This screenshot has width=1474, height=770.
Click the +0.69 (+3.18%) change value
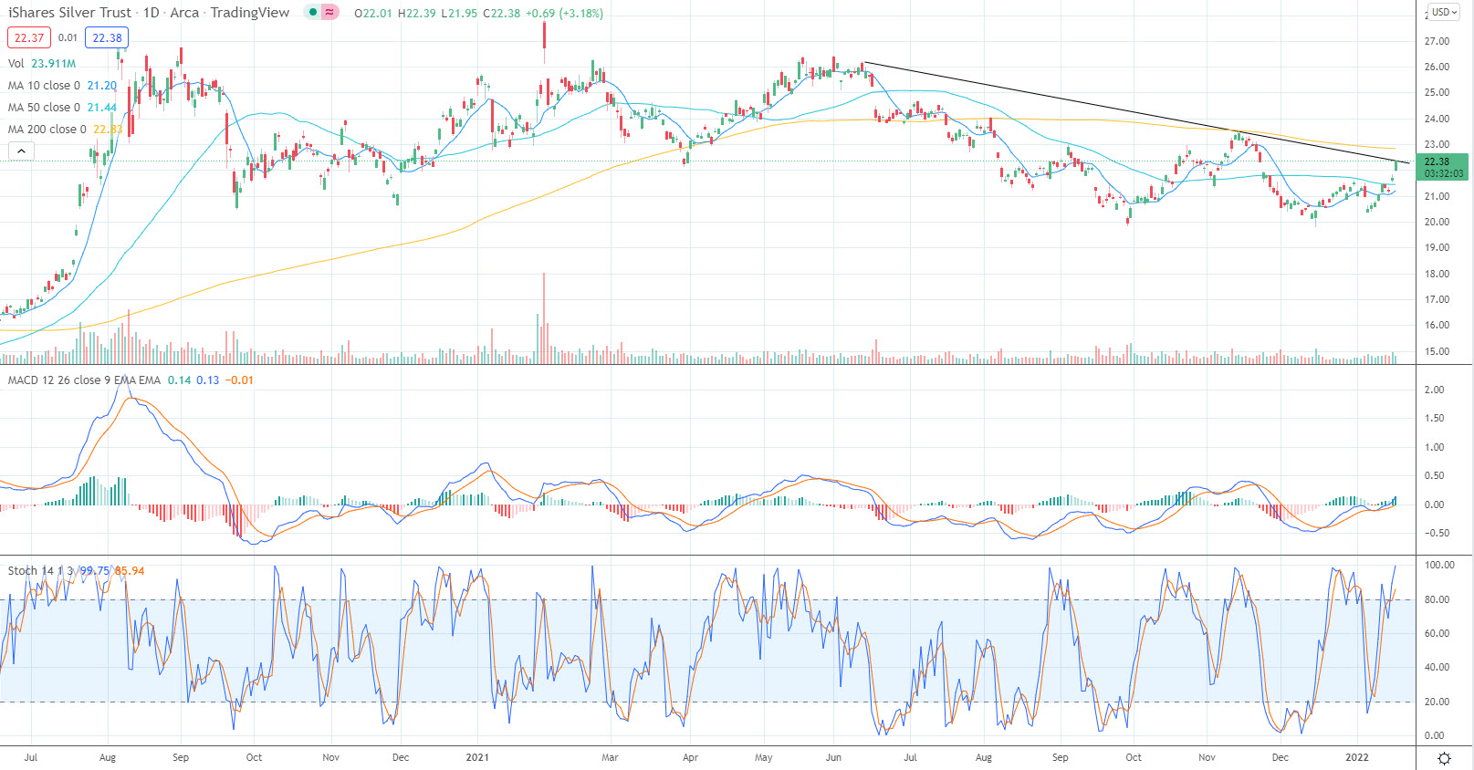pyautogui.click(x=564, y=13)
